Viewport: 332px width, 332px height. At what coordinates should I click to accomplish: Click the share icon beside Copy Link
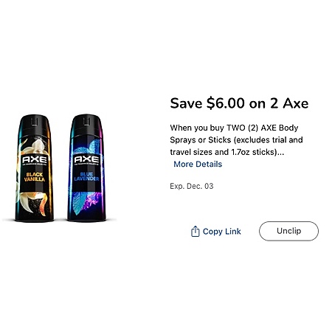click(195, 231)
